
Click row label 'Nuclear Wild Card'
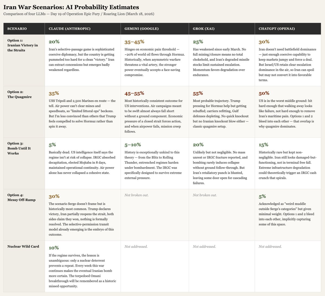[x=23, y=246]
